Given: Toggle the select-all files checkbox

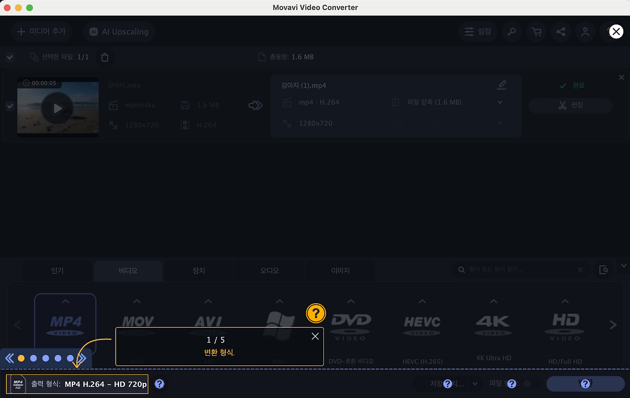Looking at the screenshot, I should (10, 57).
